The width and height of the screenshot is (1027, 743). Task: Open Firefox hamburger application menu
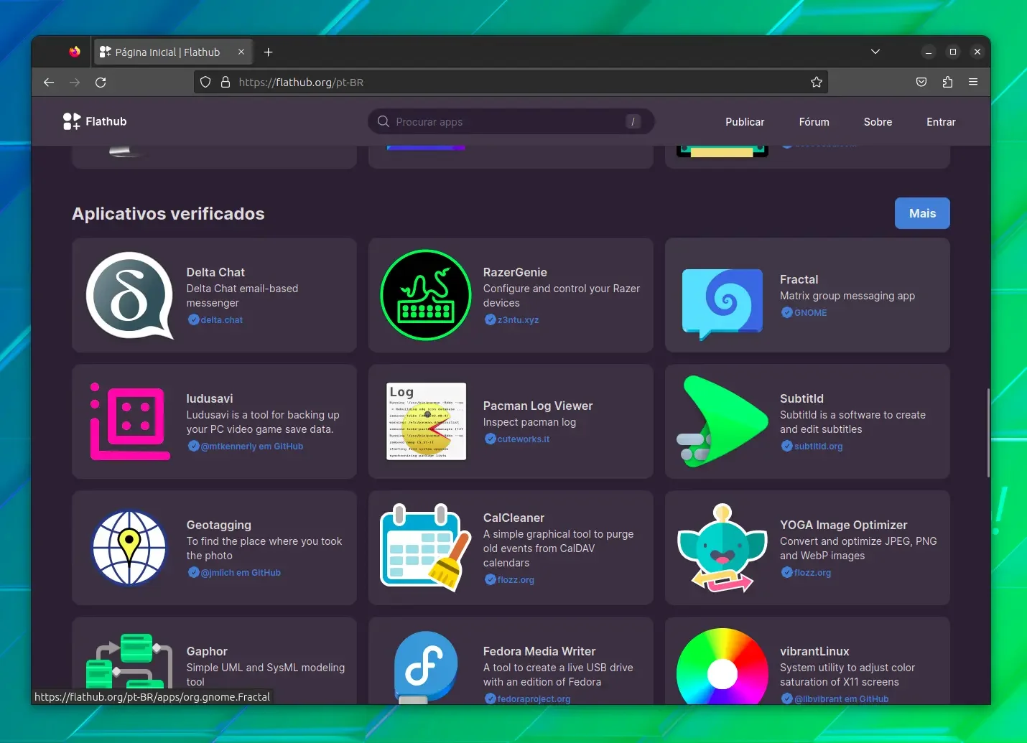pyautogui.click(x=973, y=82)
